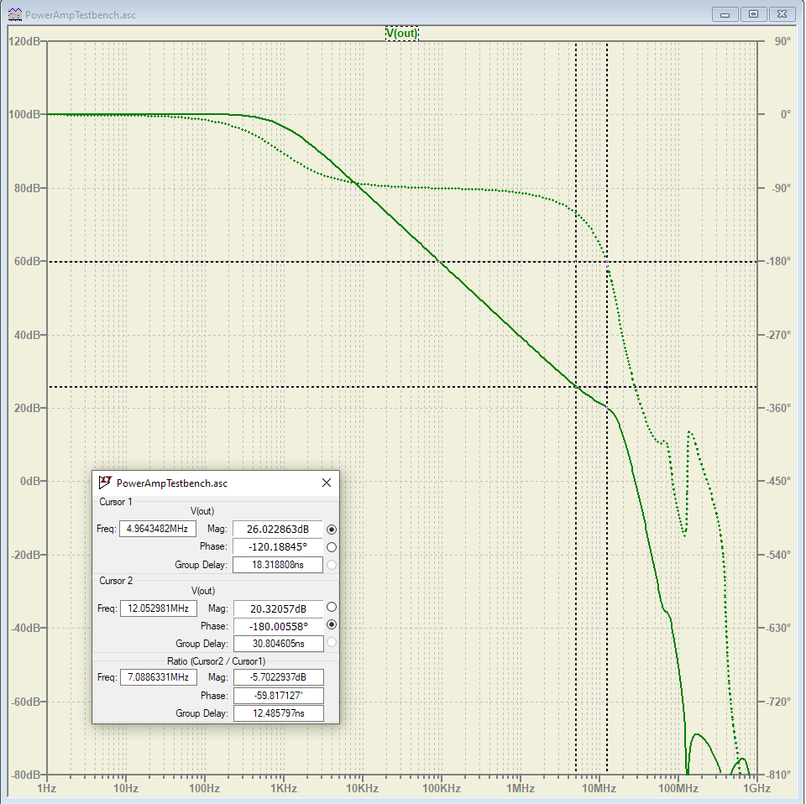This screenshot has width=806, height=804.
Task: Click the 0dB left axis label
Action: [30, 482]
